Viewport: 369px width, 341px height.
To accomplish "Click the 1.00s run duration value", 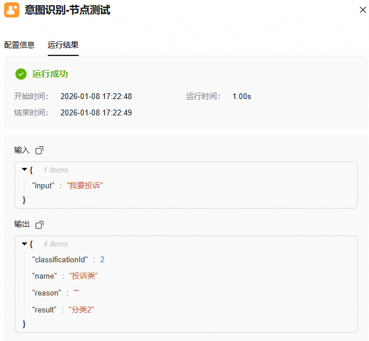I will pyautogui.click(x=242, y=97).
